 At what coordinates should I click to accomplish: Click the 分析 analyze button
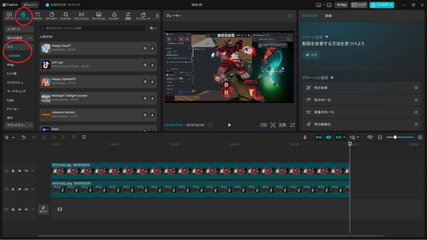311,55
